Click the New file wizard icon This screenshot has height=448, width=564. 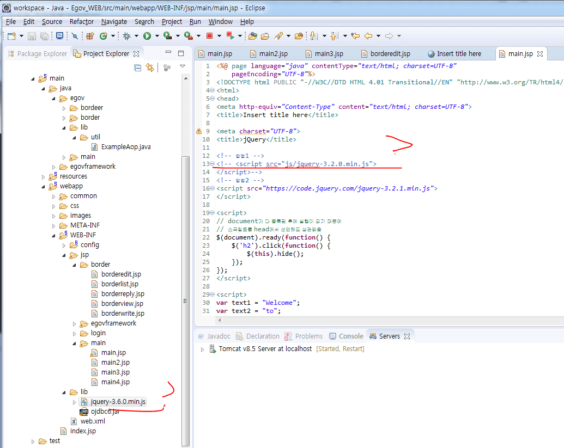(11, 36)
